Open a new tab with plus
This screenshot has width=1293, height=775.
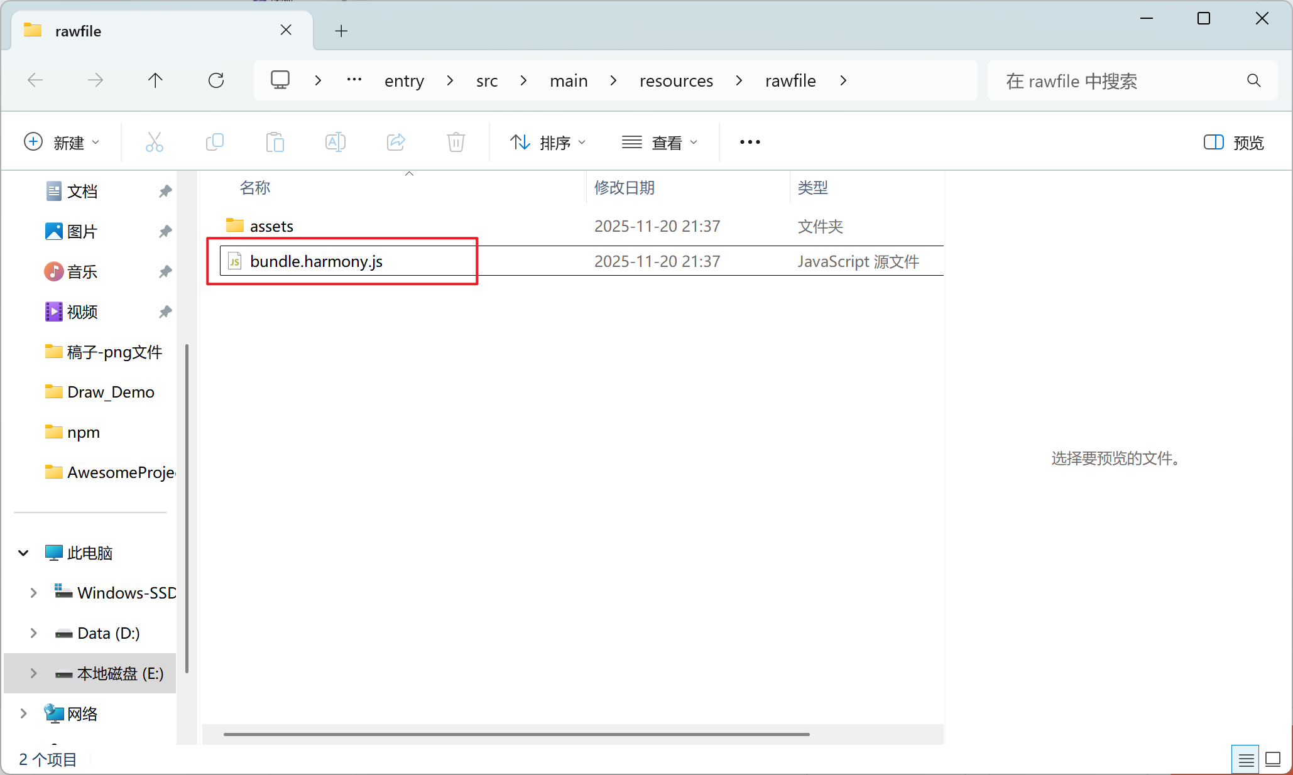tap(341, 31)
